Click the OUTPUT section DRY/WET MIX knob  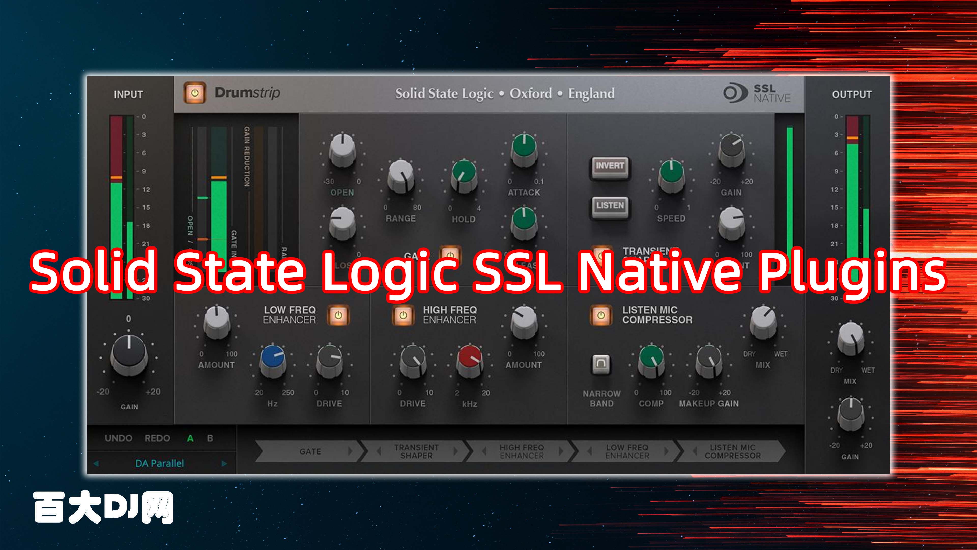click(x=851, y=339)
